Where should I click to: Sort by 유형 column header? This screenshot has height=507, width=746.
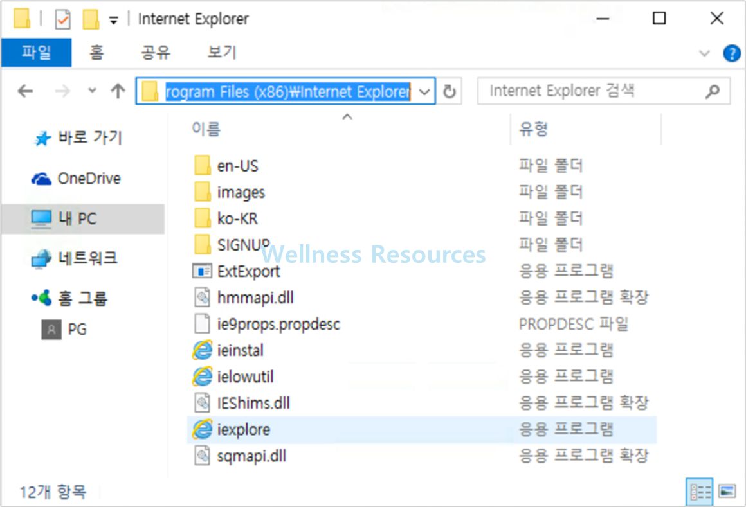tap(533, 129)
